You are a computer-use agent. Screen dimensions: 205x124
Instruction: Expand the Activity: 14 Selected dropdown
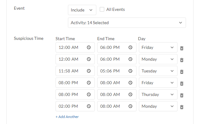coord(127,23)
